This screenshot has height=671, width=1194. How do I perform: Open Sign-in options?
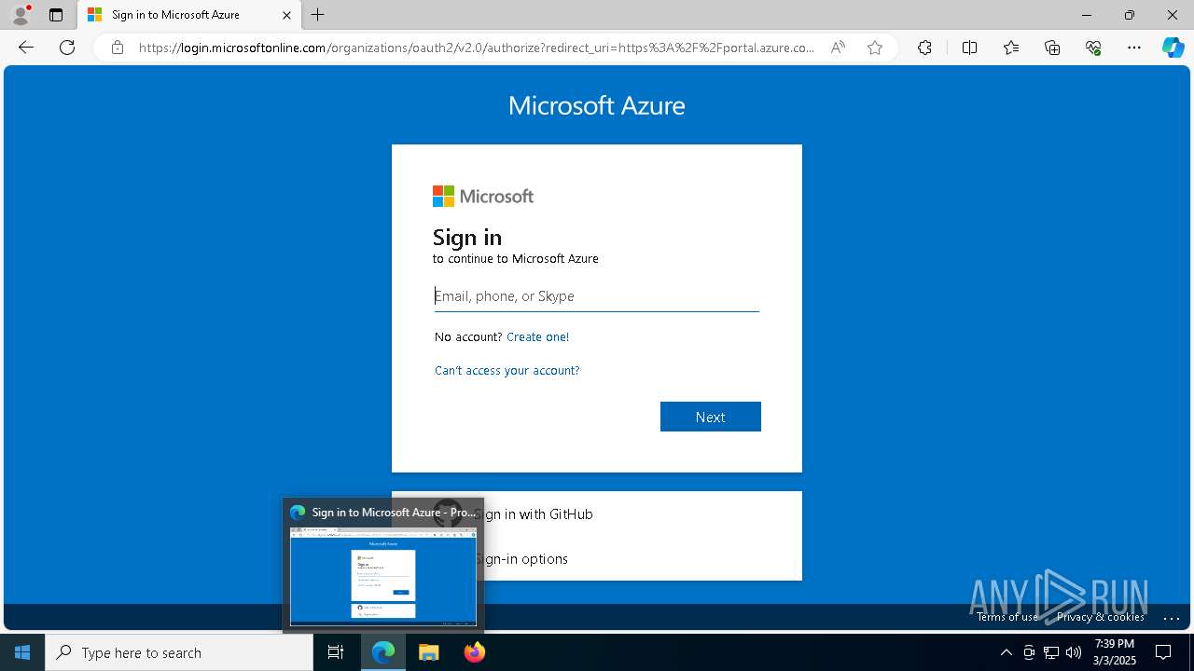(597, 558)
